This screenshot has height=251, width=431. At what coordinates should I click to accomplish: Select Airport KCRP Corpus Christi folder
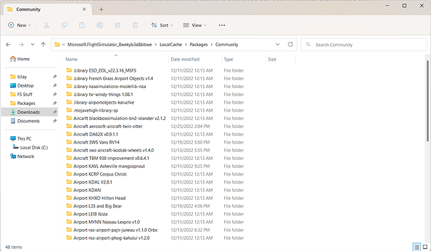(100, 174)
